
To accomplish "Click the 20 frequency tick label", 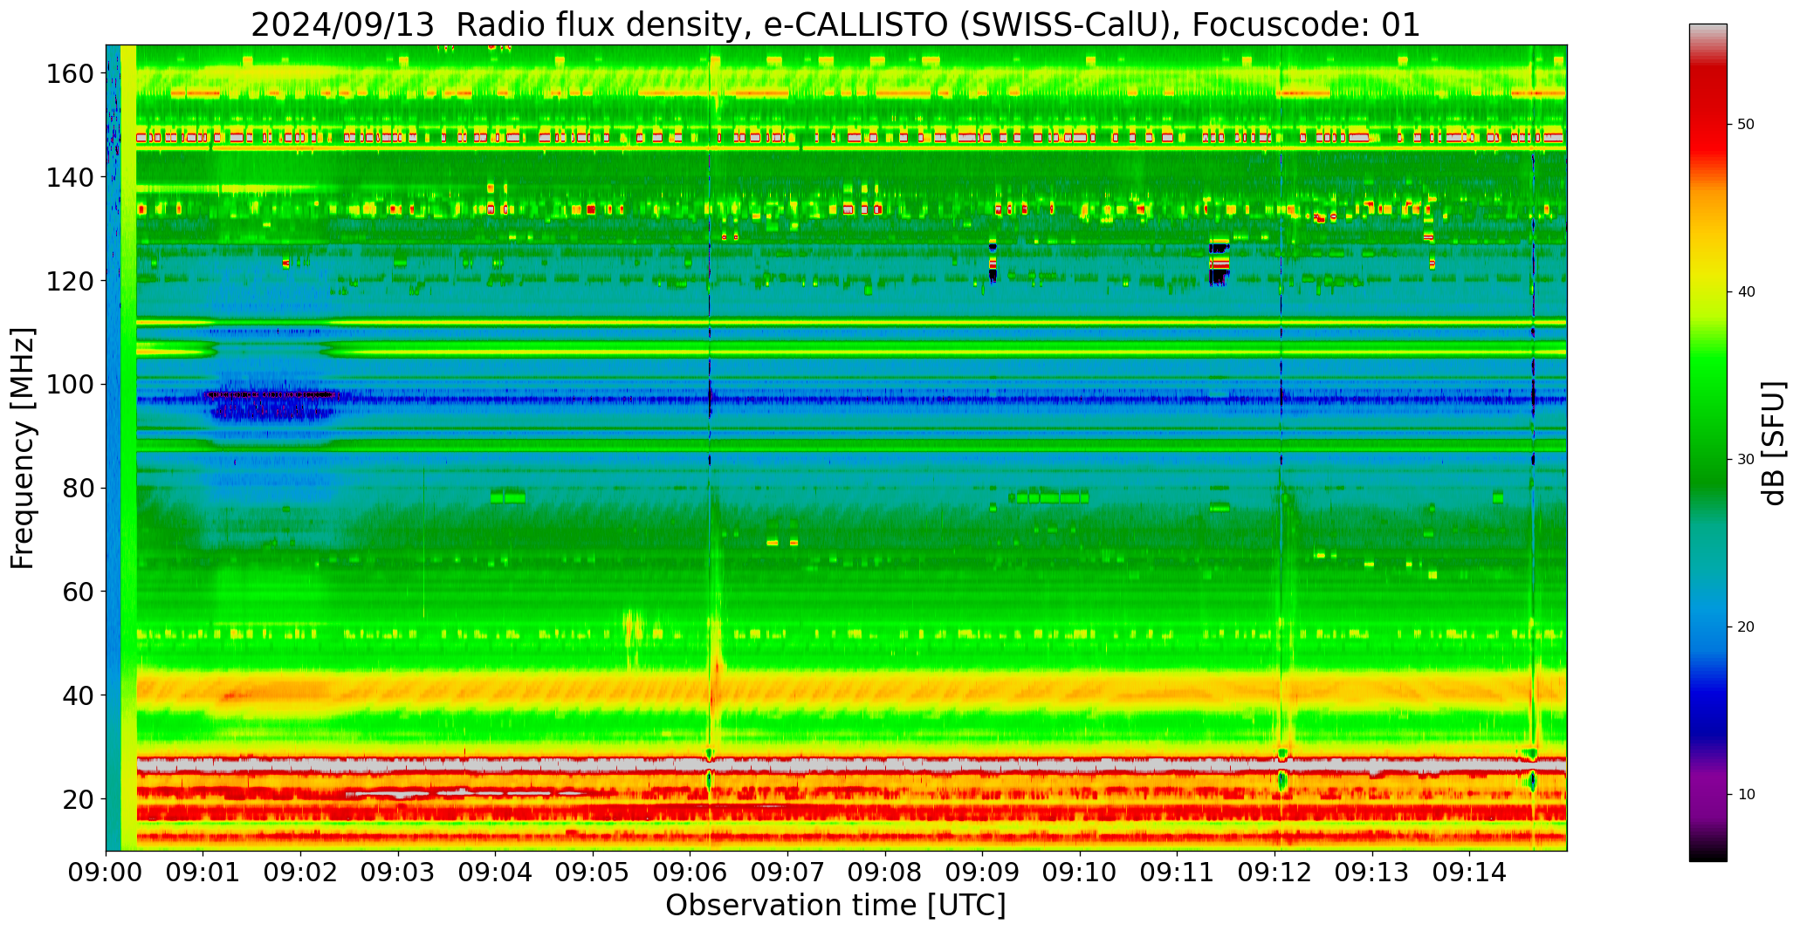I will click(79, 798).
